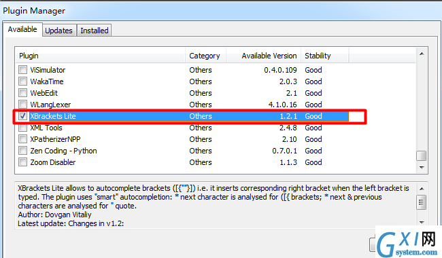Sort list by Plugin column header
The image size is (442, 258).
pyautogui.click(x=100, y=56)
